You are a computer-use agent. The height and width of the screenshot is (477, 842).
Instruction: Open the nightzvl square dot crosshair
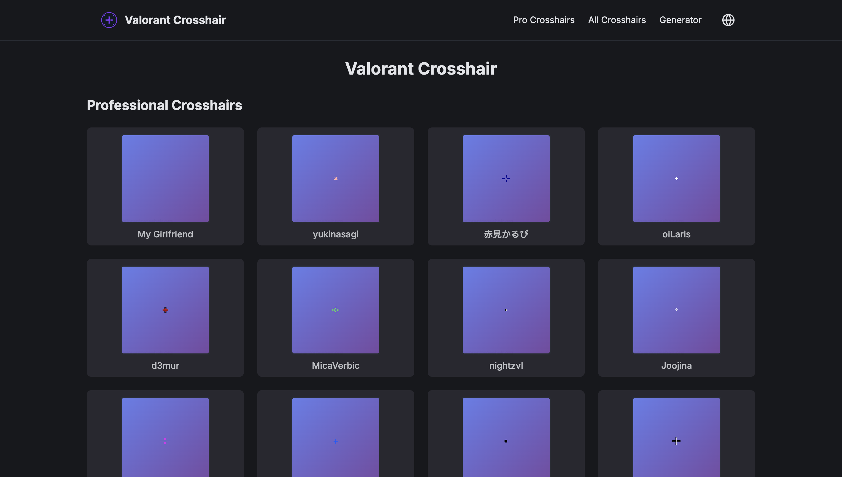click(506, 309)
